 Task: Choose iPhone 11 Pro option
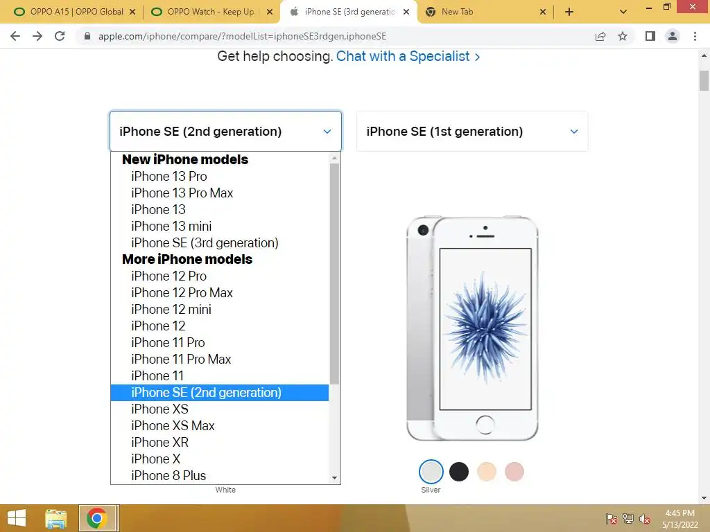(220, 342)
